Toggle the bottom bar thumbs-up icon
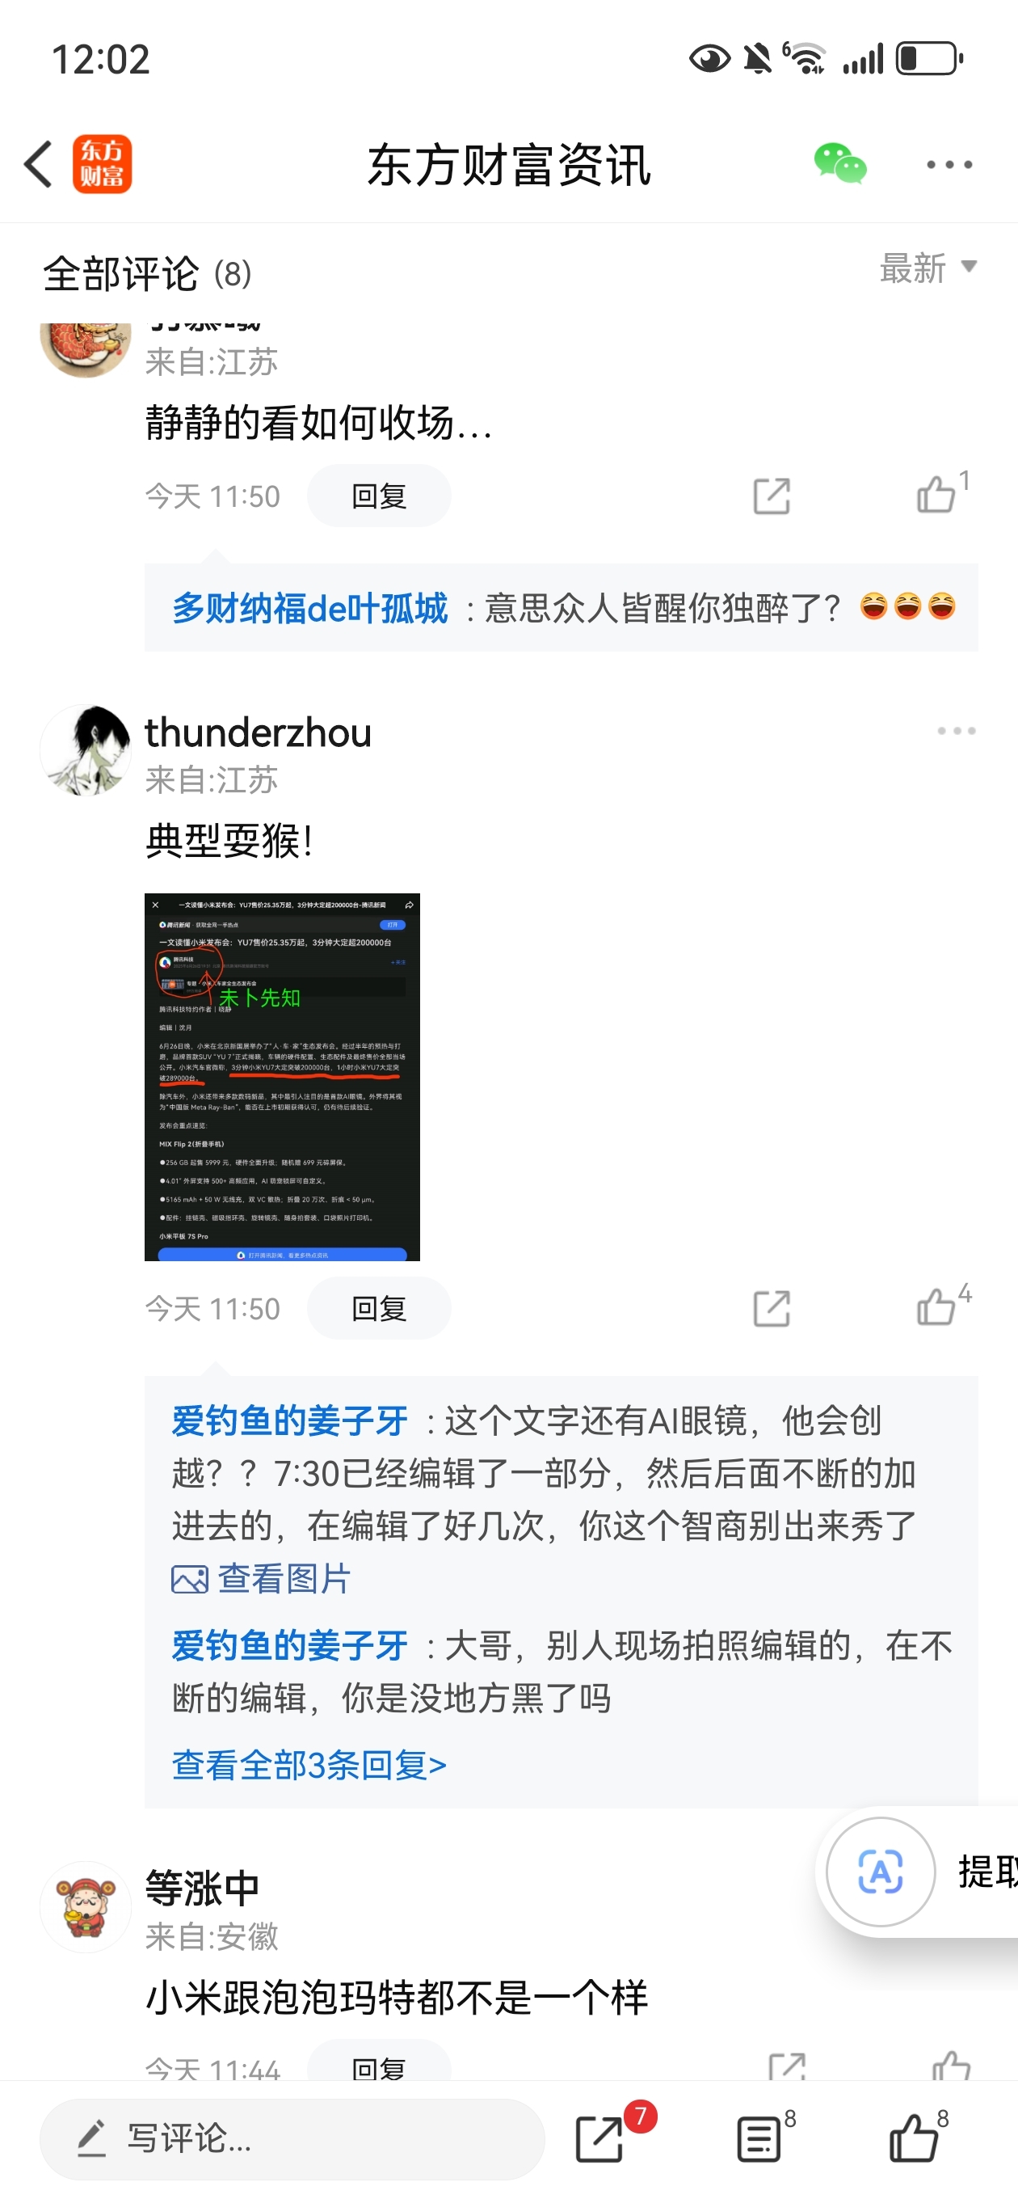This screenshot has height=2199, width=1018. coord(915,2137)
